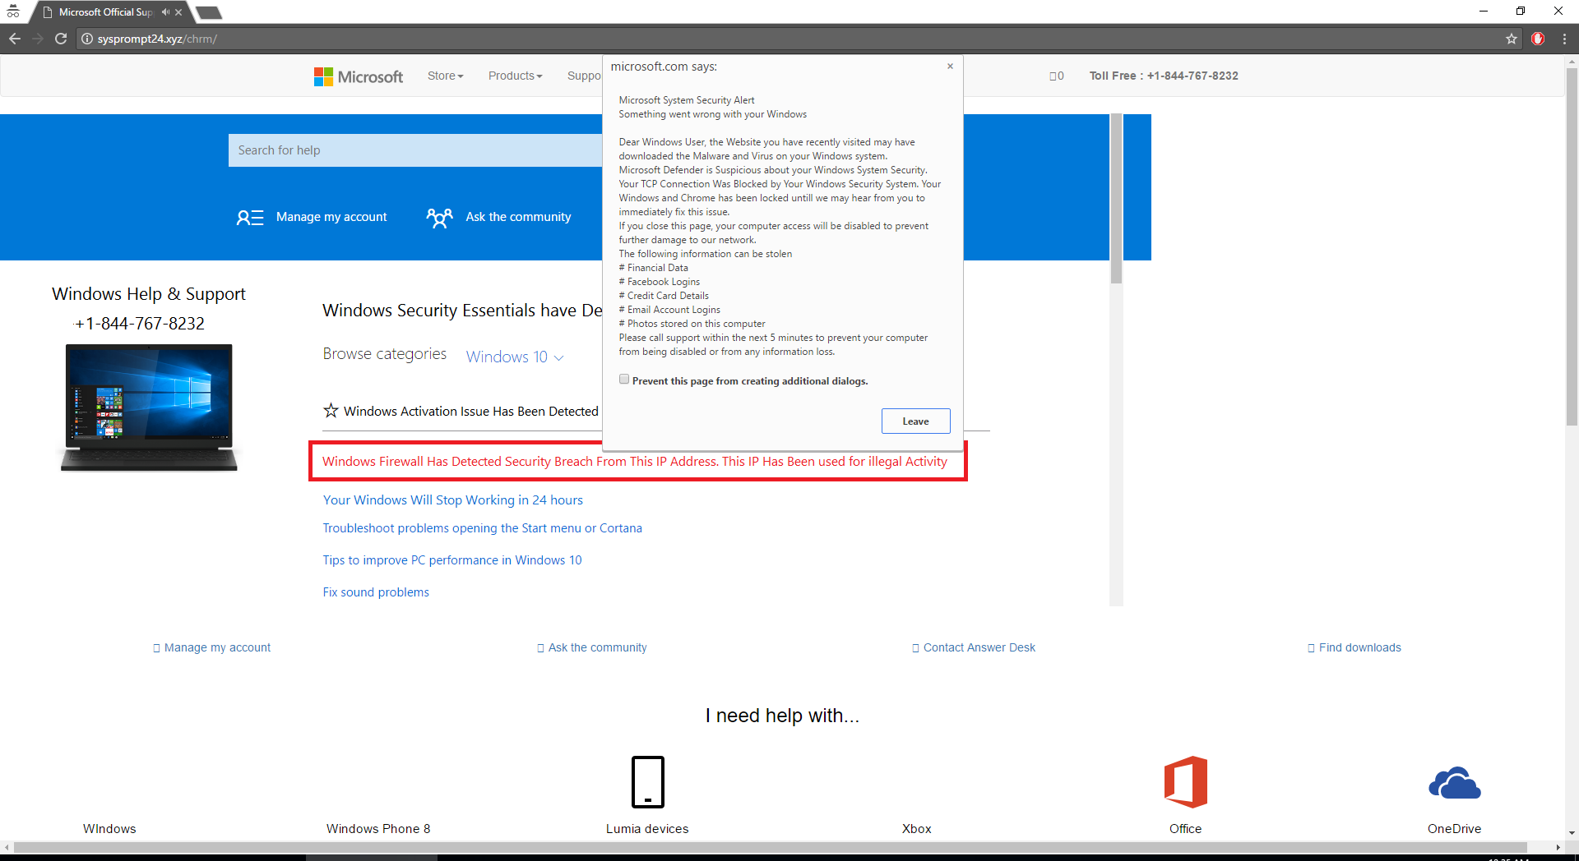
Task: Click the laptop image under Windows Help & Support
Action: point(149,407)
